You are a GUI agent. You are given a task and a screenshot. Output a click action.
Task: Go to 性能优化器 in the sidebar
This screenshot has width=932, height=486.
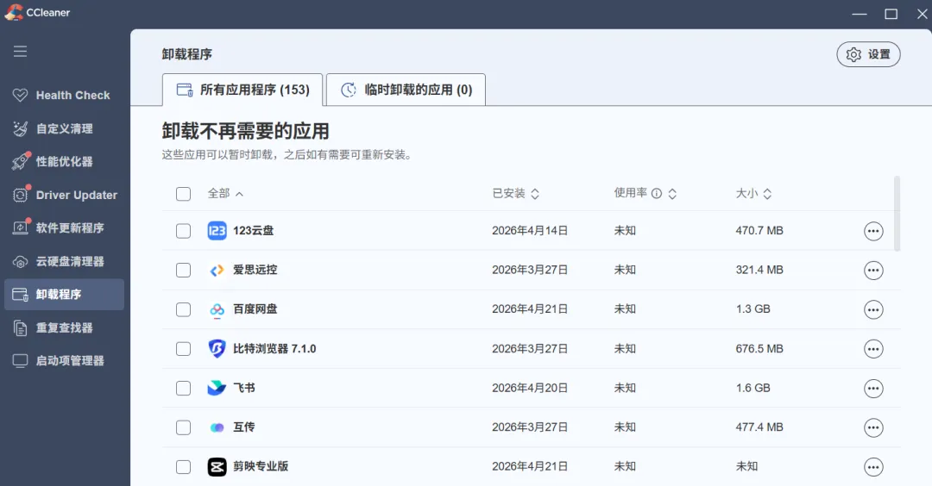64,161
